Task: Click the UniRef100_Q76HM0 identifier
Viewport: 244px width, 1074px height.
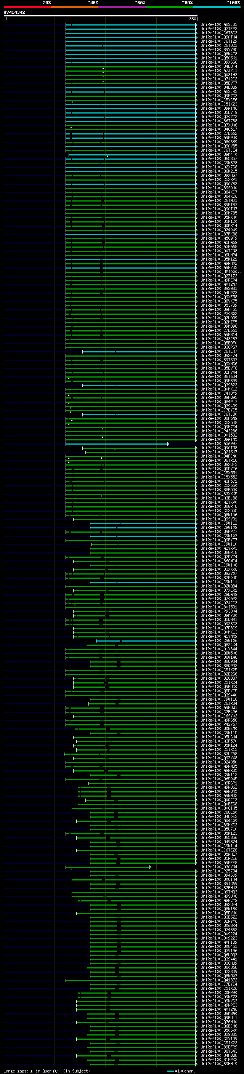Action: [219, 1022]
